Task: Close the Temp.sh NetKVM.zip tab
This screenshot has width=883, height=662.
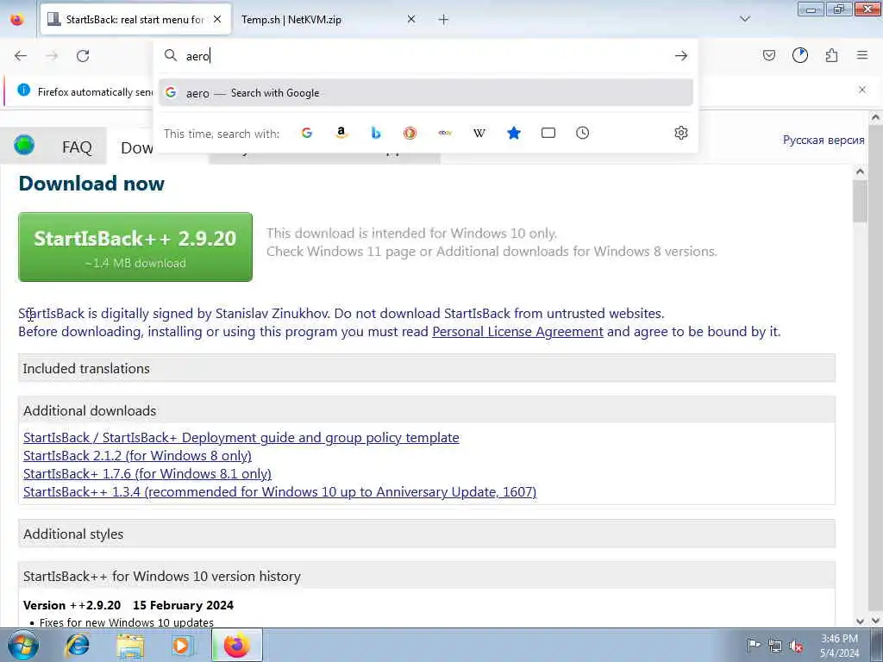Action: click(x=411, y=19)
